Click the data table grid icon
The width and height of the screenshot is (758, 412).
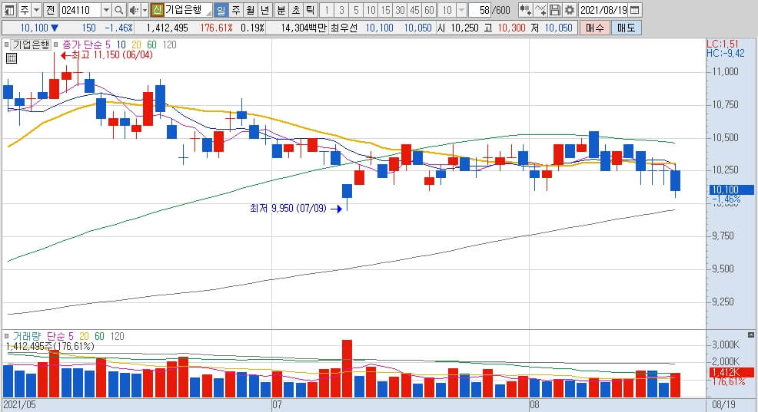[x=12, y=59]
